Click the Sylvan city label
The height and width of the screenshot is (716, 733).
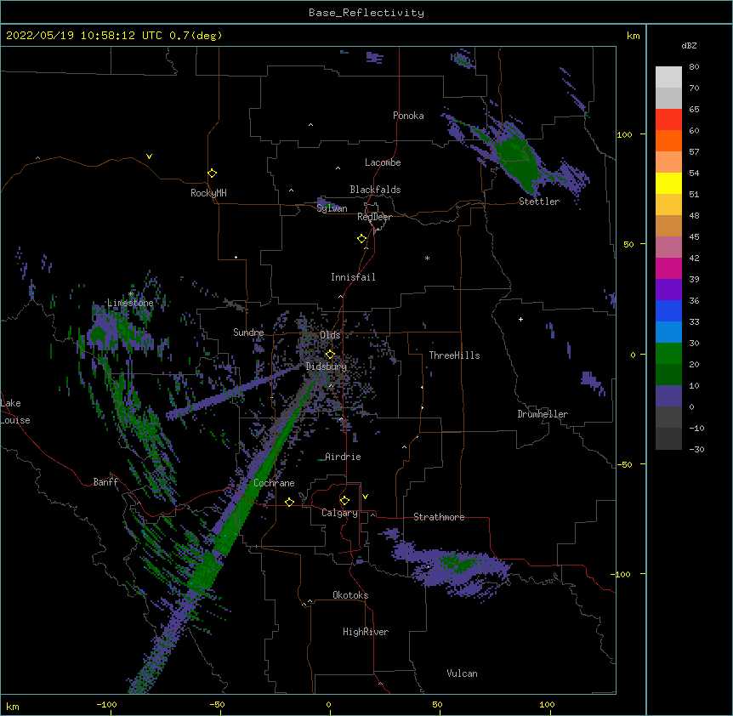[x=332, y=208]
